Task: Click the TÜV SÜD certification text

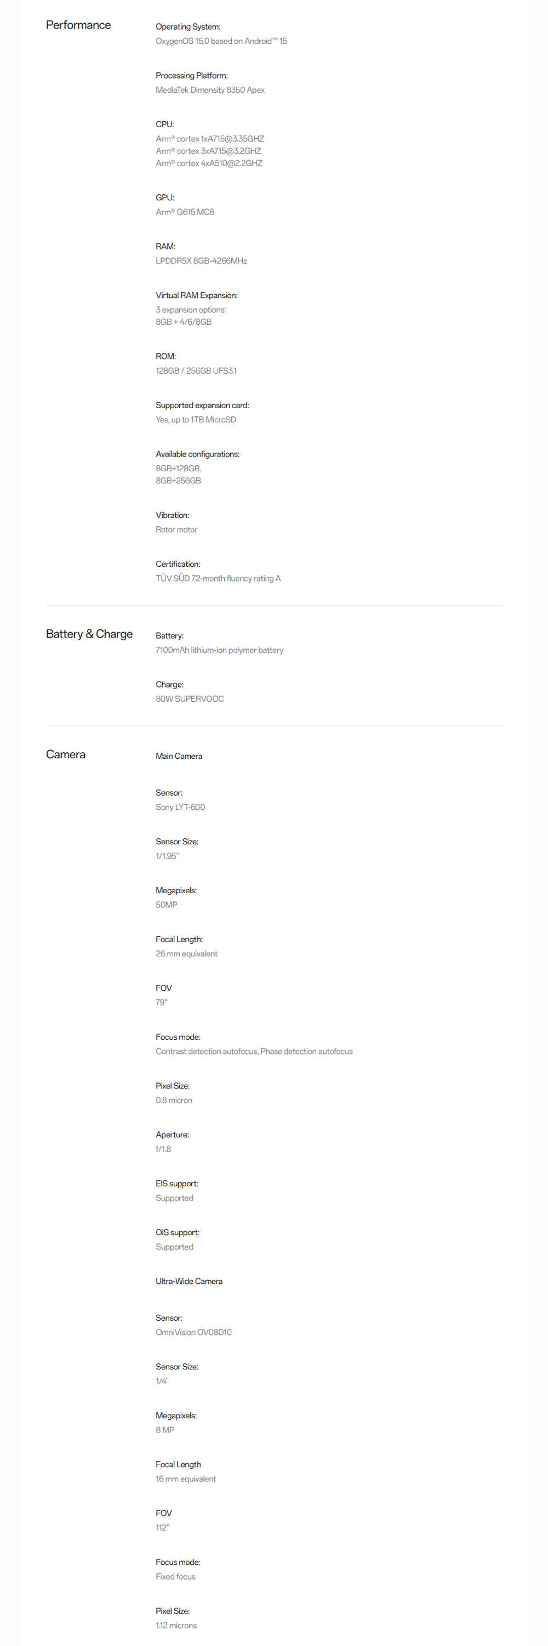Action: [218, 578]
